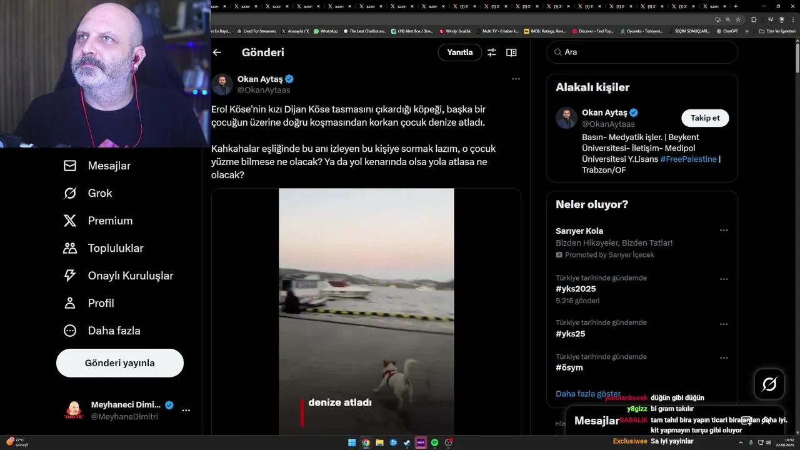800x450 pixels.
Task: Play the video showing the dog
Action: [x=366, y=311]
